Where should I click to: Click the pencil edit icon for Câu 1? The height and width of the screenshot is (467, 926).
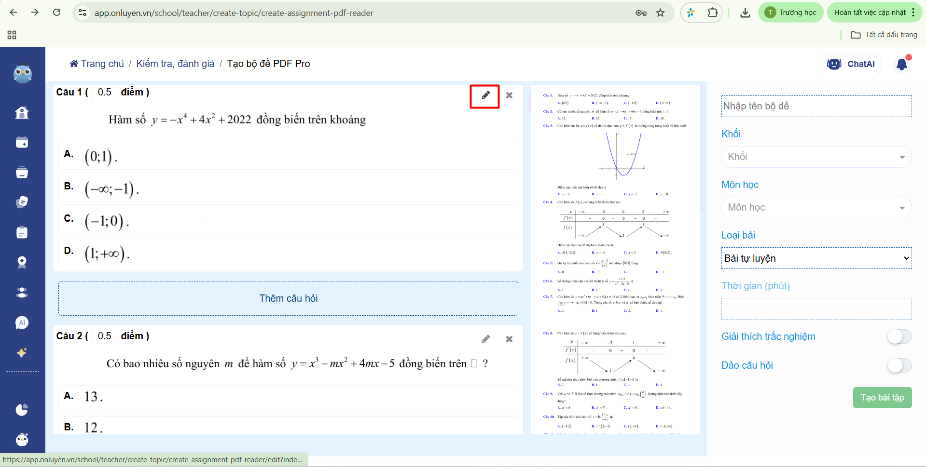485,95
